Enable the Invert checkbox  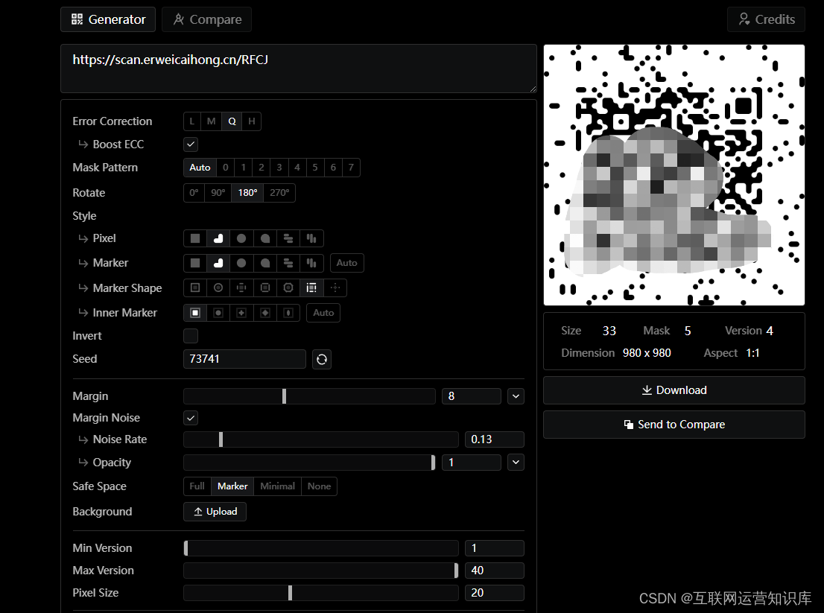[x=191, y=336]
